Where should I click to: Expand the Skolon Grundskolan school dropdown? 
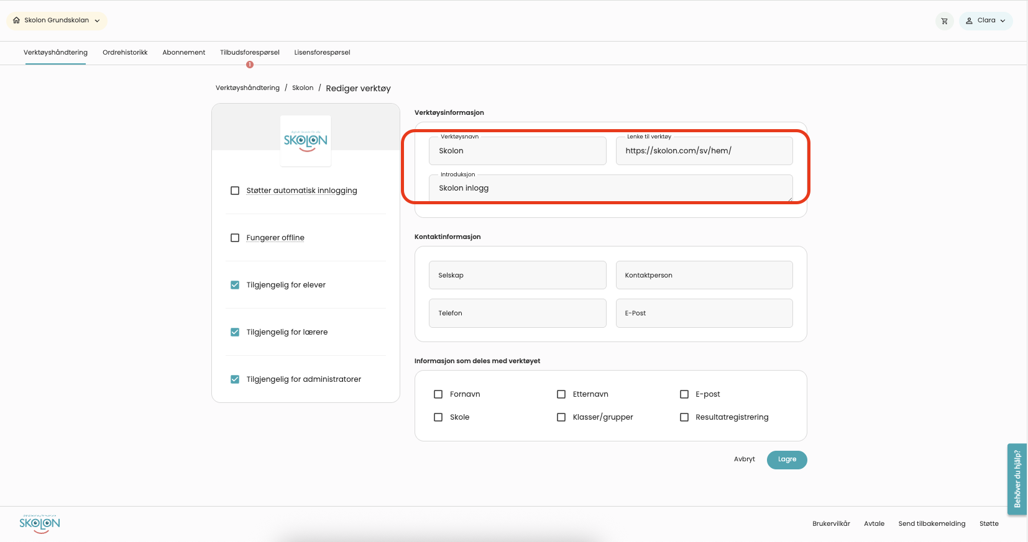(x=97, y=20)
